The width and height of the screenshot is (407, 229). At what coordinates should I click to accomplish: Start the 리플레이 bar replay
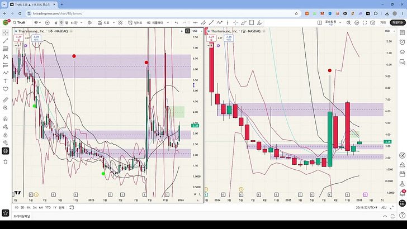click(x=155, y=22)
